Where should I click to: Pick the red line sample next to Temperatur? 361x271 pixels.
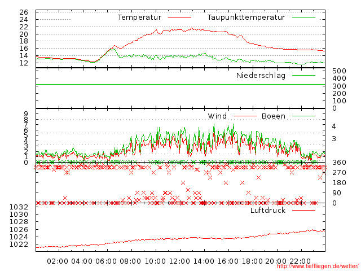[x=179, y=18]
